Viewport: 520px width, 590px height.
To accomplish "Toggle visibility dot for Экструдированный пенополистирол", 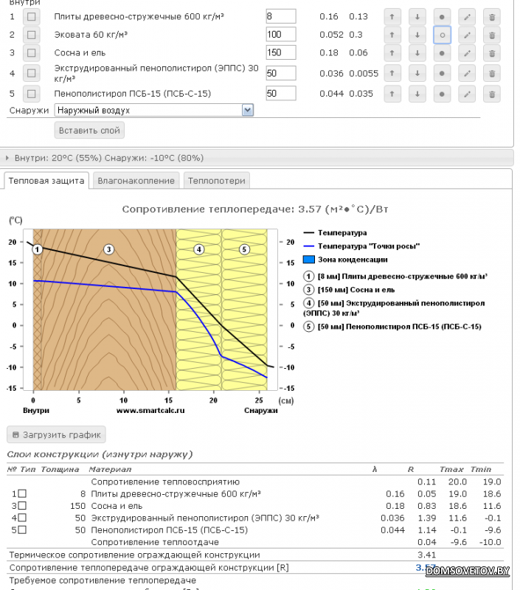I will [x=442, y=73].
